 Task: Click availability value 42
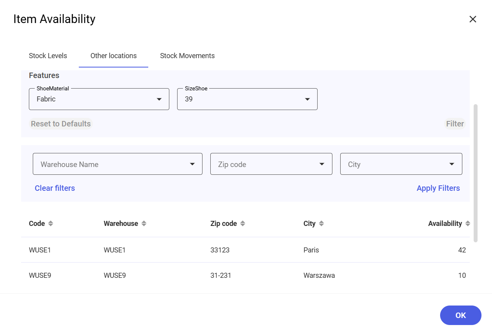(462, 250)
